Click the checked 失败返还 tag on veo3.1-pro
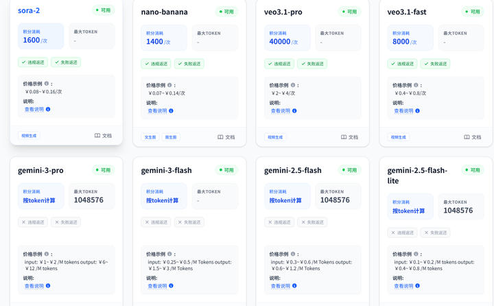Image resolution: width=494 pixels, height=306 pixels. coord(312,64)
